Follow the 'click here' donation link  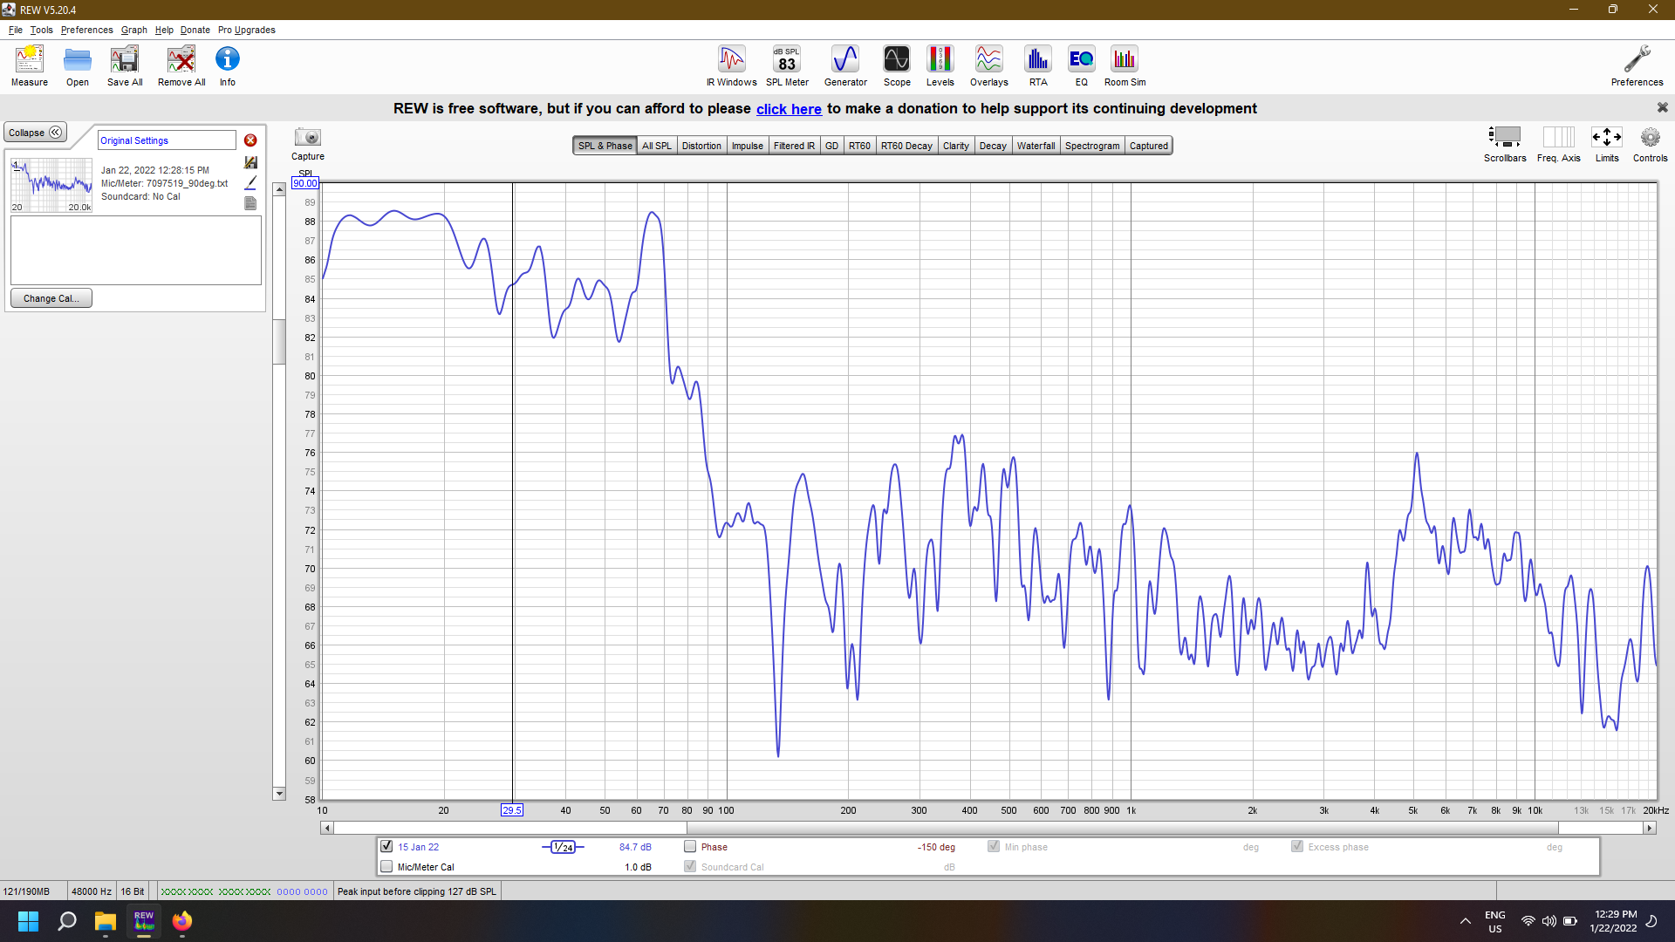[789, 109]
